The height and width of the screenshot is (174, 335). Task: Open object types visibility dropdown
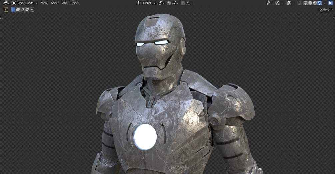click(270, 3)
